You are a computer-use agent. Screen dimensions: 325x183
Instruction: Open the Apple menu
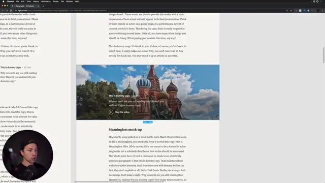(4, 1)
